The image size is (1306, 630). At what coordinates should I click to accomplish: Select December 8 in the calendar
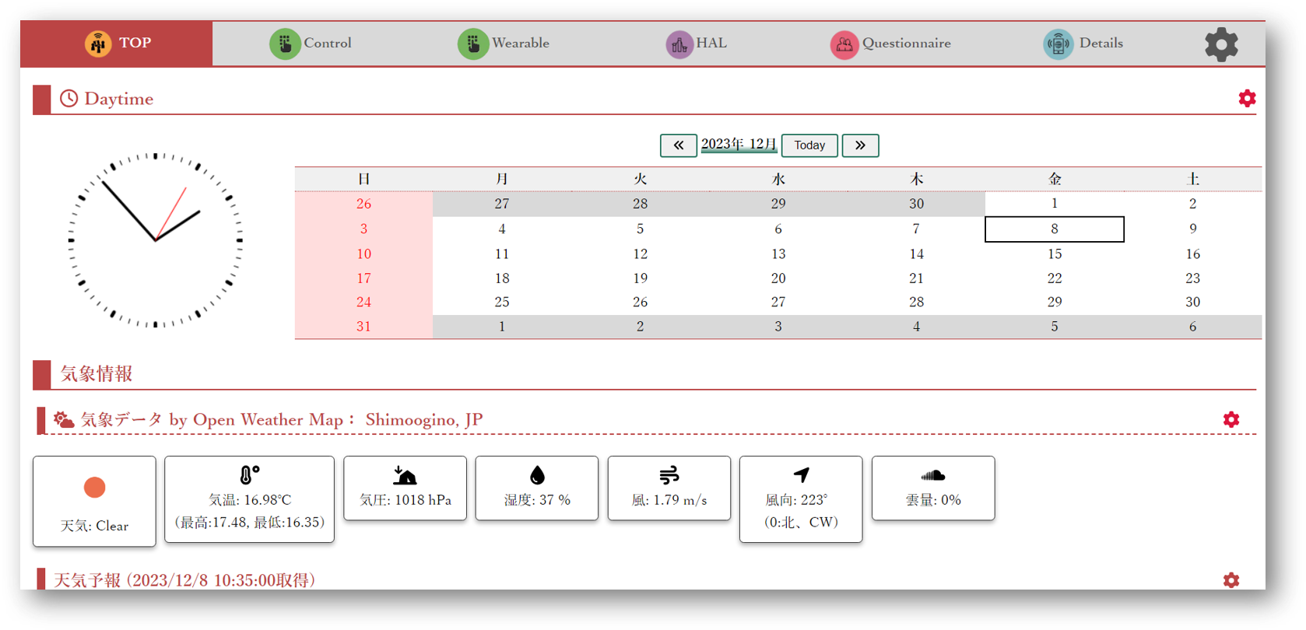click(1055, 229)
